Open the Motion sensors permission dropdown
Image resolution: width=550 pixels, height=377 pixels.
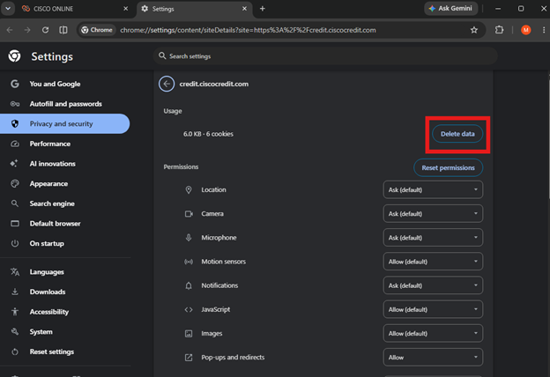tap(433, 262)
